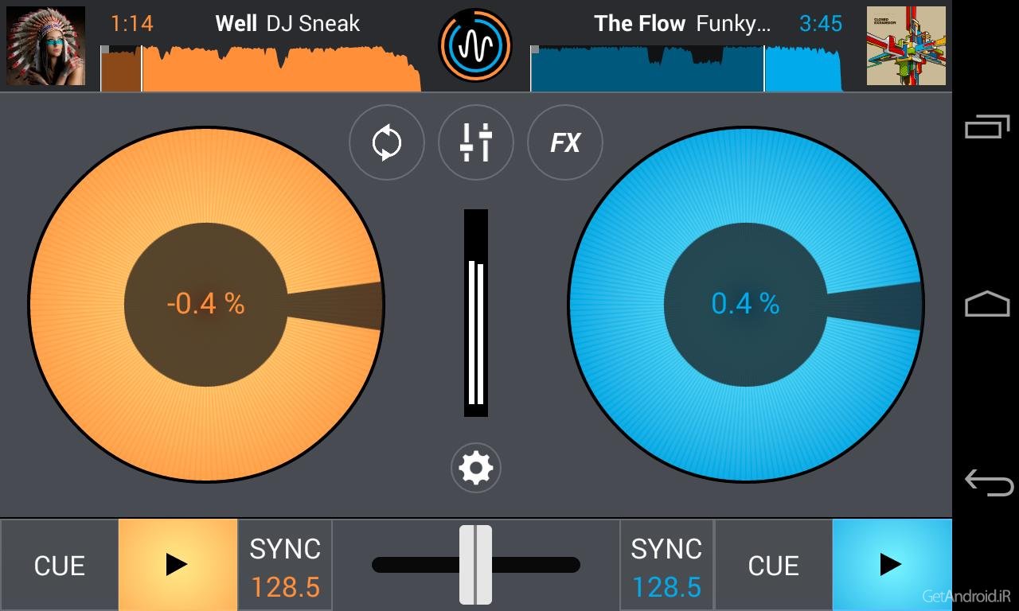Open the loop controls circular-arrows icon

(387, 143)
